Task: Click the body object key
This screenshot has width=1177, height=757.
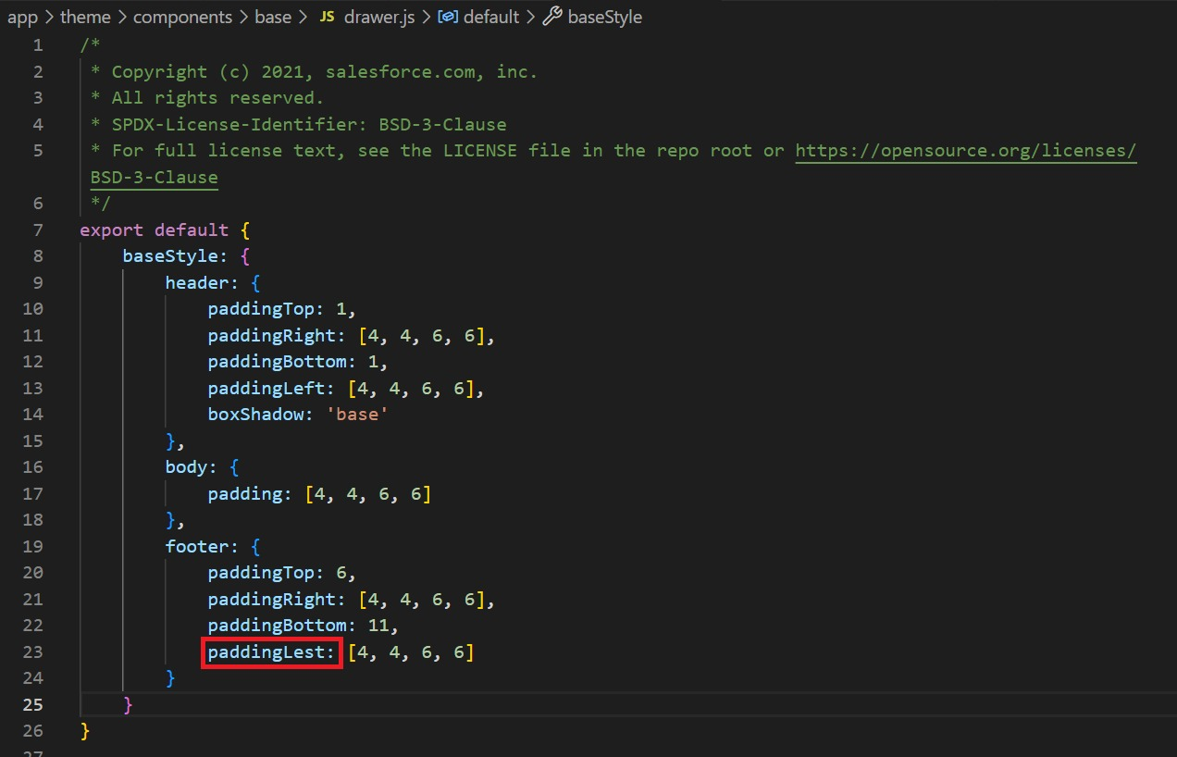Action: coord(188,467)
